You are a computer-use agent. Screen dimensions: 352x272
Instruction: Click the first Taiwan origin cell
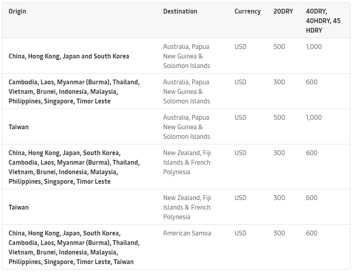19,127
